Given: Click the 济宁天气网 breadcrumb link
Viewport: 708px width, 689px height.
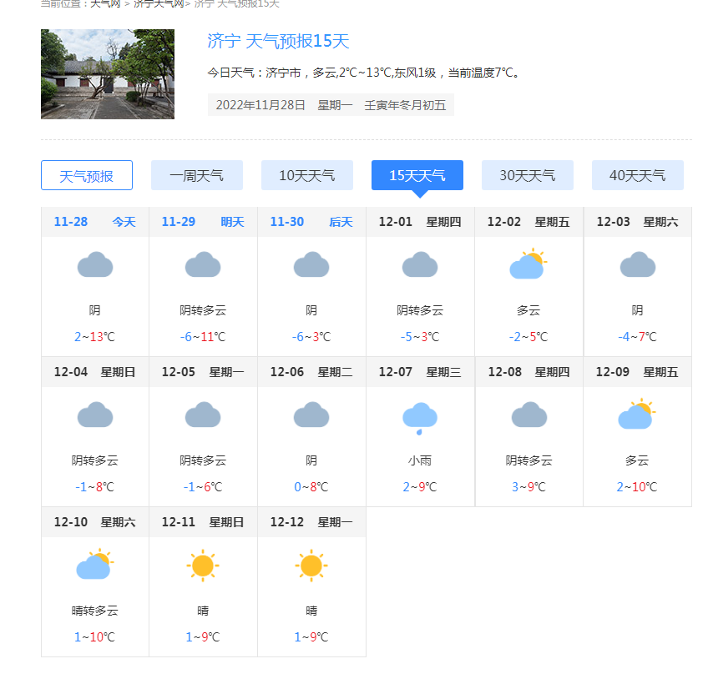Looking at the screenshot, I should click(159, 3).
